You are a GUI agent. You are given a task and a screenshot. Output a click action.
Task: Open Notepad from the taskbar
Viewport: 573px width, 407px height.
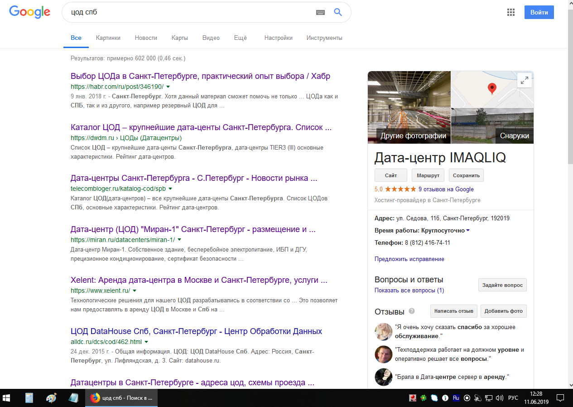[x=73, y=398]
